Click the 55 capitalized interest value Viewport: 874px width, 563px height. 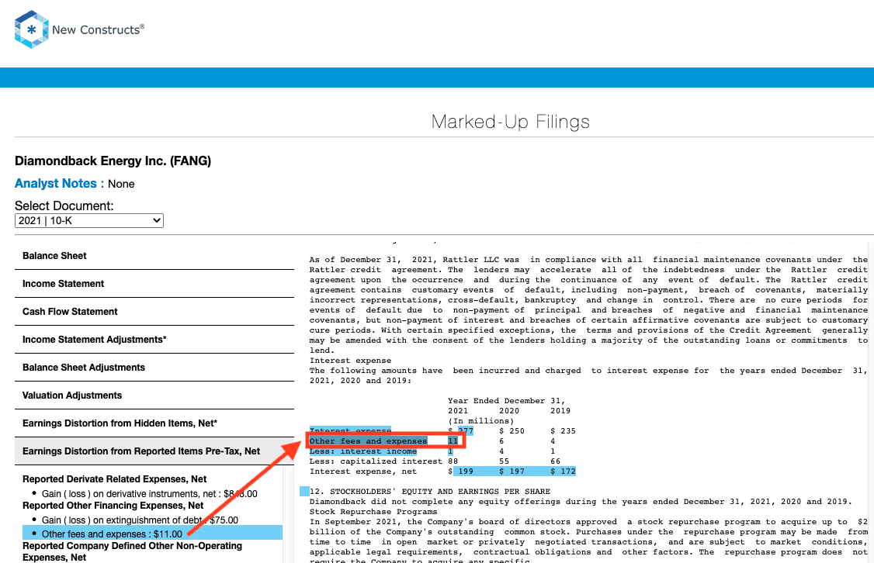(504, 461)
